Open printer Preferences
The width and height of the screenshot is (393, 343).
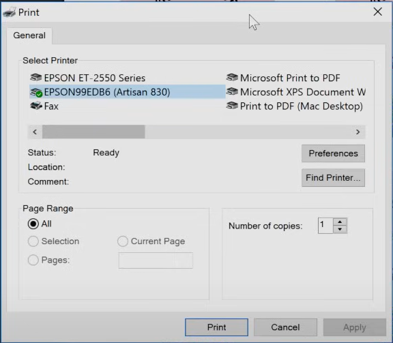(x=333, y=153)
